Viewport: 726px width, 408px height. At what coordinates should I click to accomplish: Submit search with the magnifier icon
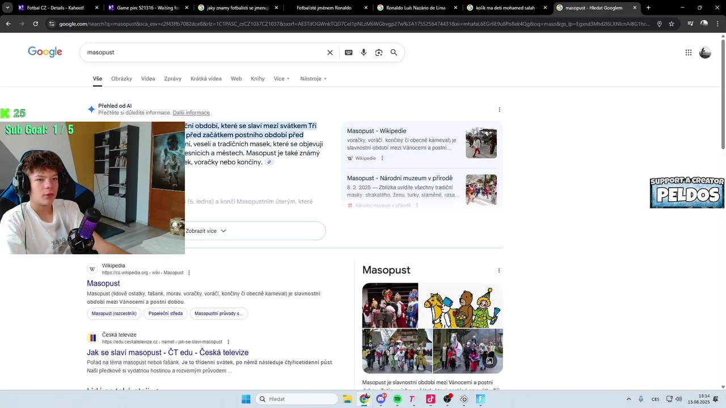tap(394, 53)
